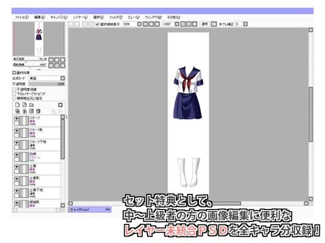Click the transfer down layer icon
Image resolution: width=325 pixels, height=243 pixels.
(x=17, y=111)
